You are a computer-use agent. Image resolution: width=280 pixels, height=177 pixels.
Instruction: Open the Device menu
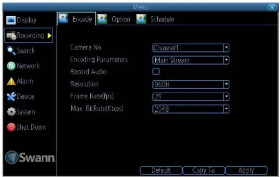(x=20, y=97)
